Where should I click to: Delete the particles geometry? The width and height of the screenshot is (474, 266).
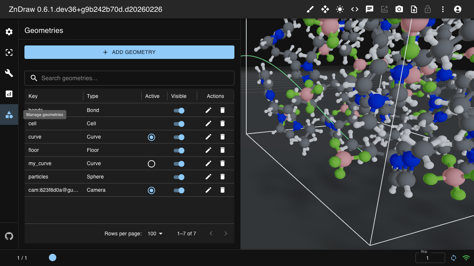[223, 177]
